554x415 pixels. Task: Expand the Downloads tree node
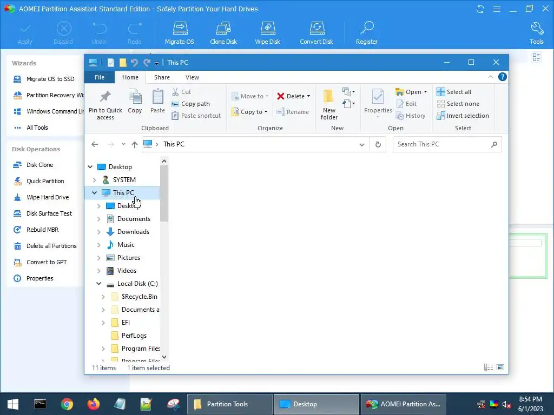click(99, 232)
